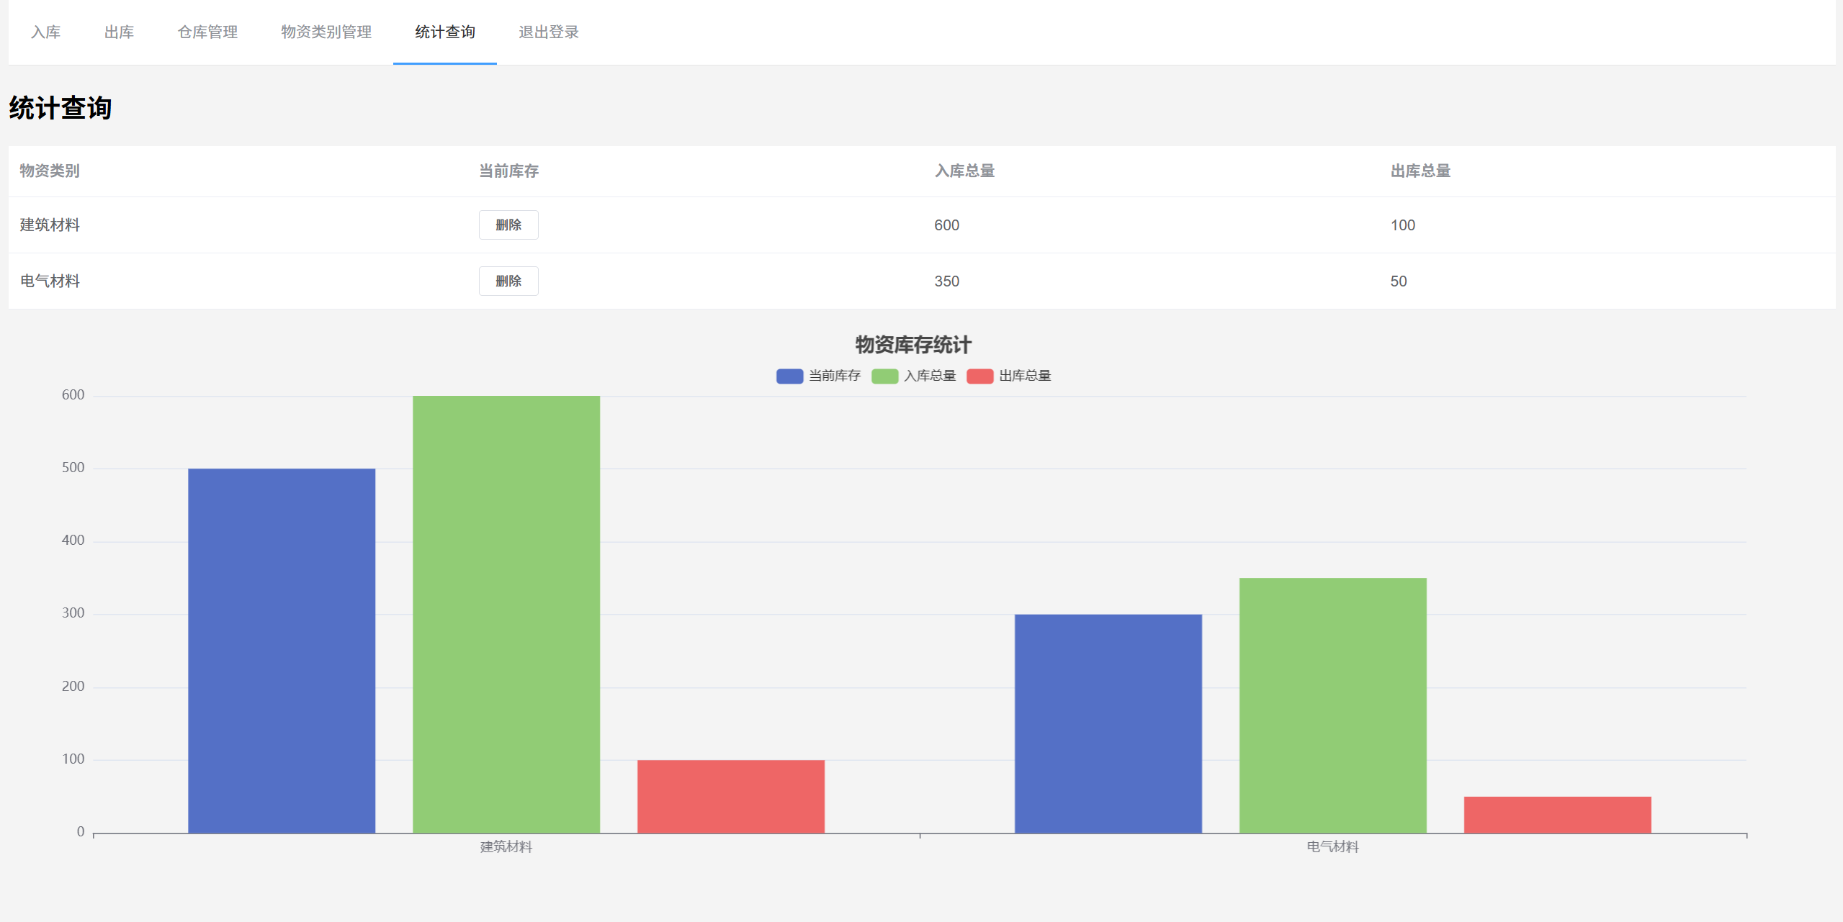The width and height of the screenshot is (1843, 922).
Task: Click blue 当前库存 bar for 电气材料
Action: 1108,723
